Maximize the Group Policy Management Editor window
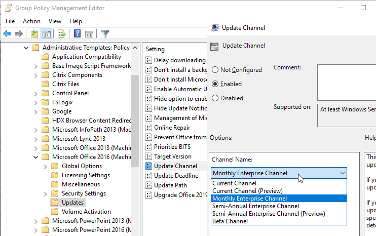The image size is (376, 236). (363, 8)
